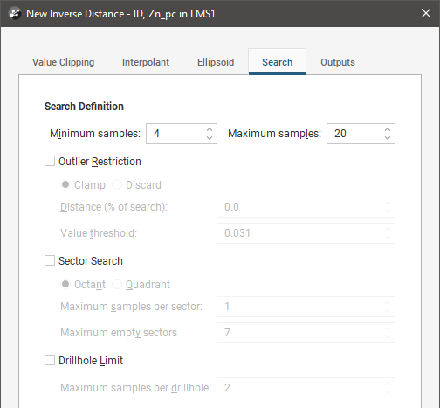440x408 pixels.
Task: Increase Minimum samples with up arrow
Action: 210,129
